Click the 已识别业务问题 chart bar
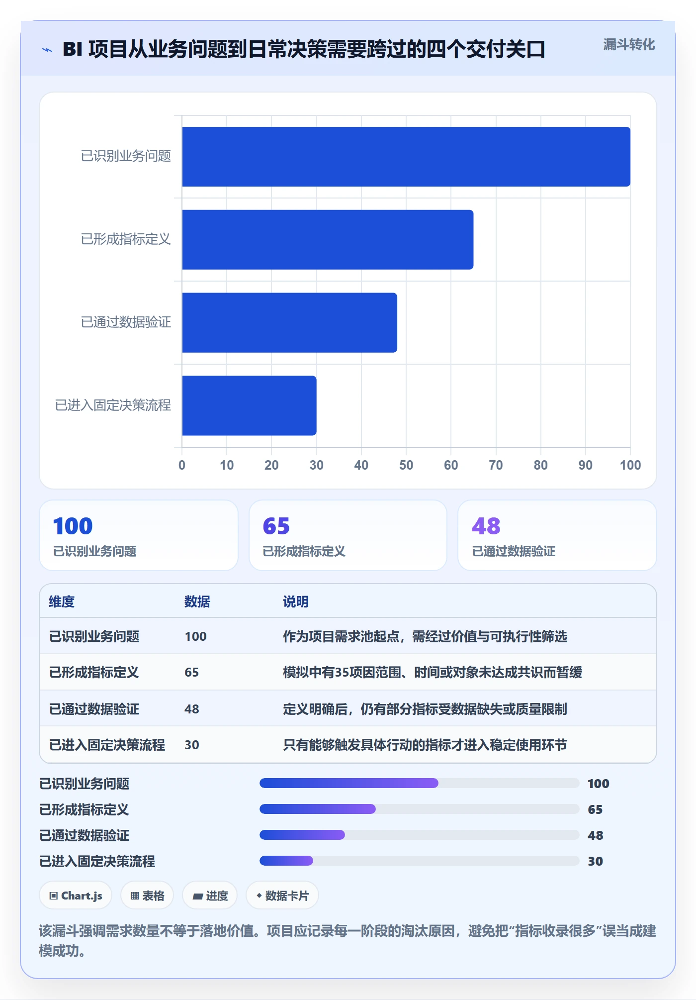696x1000 pixels. pyautogui.click(x=406, y=157)
